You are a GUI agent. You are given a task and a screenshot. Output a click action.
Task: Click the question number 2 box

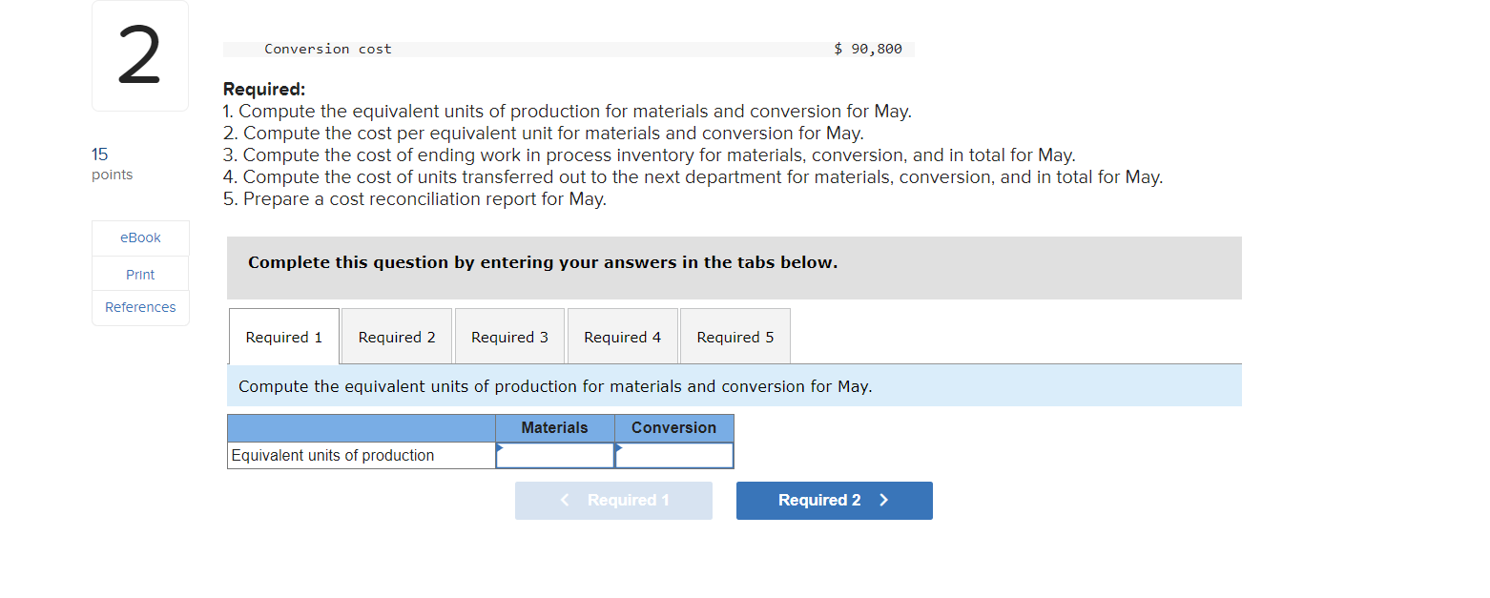pos(140,56)
